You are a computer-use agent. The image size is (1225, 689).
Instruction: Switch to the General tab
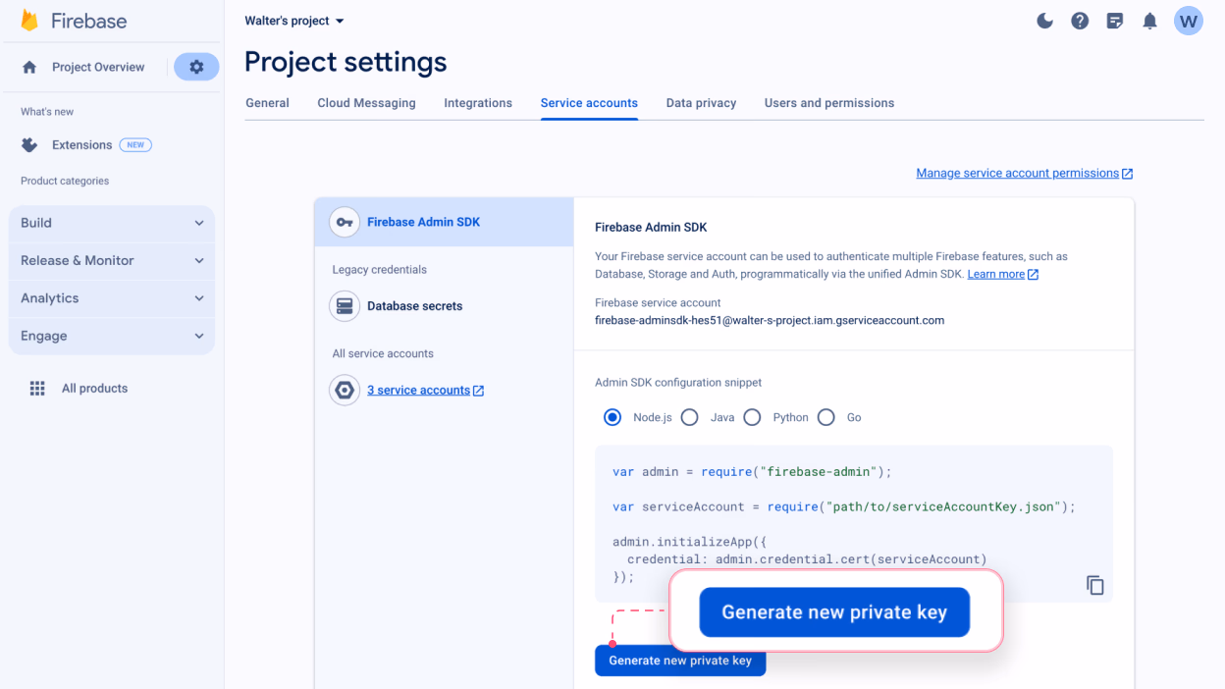pyautogui.click(x=267, y=103)
